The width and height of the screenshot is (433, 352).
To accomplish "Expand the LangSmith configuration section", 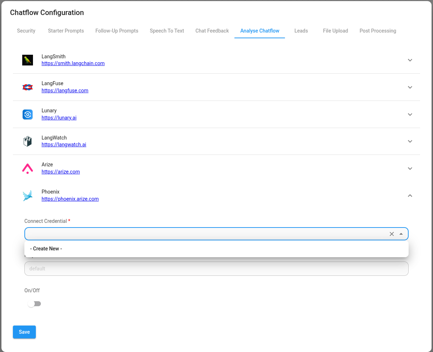I will pyautogui.click(x=410, y=60).
